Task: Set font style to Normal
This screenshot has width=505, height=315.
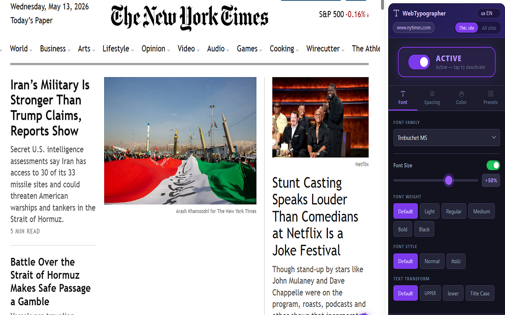Action: pos(432,261)
